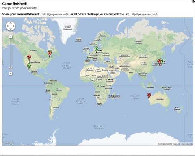Click the South Africa label

click(x=99, y=104)
